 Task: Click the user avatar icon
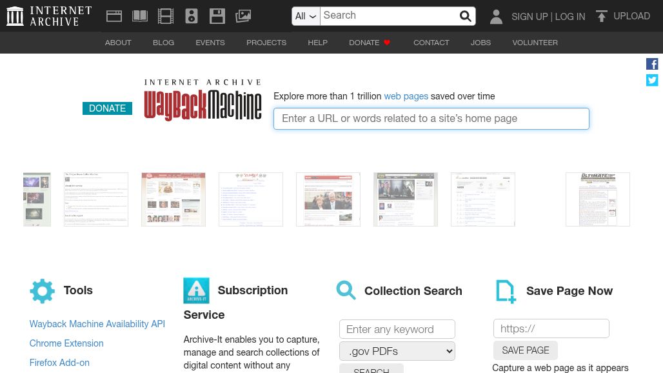click(496, 17)
